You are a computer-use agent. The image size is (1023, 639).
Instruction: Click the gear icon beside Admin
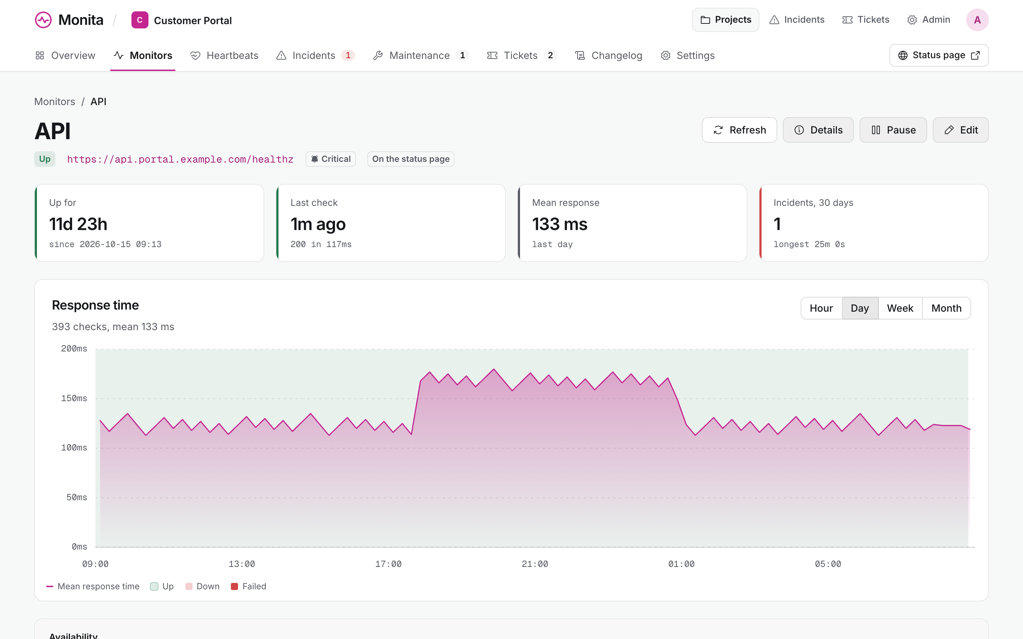tap(912, 20)
